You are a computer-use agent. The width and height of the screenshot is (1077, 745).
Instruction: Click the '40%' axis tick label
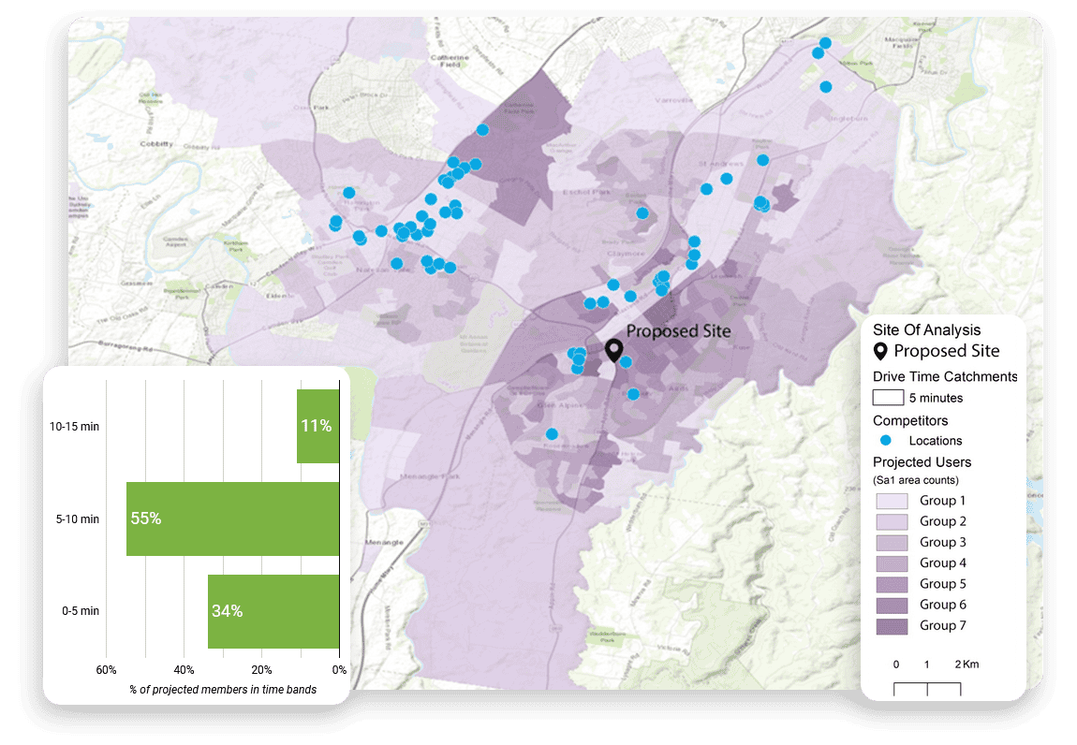coord(184,670)
